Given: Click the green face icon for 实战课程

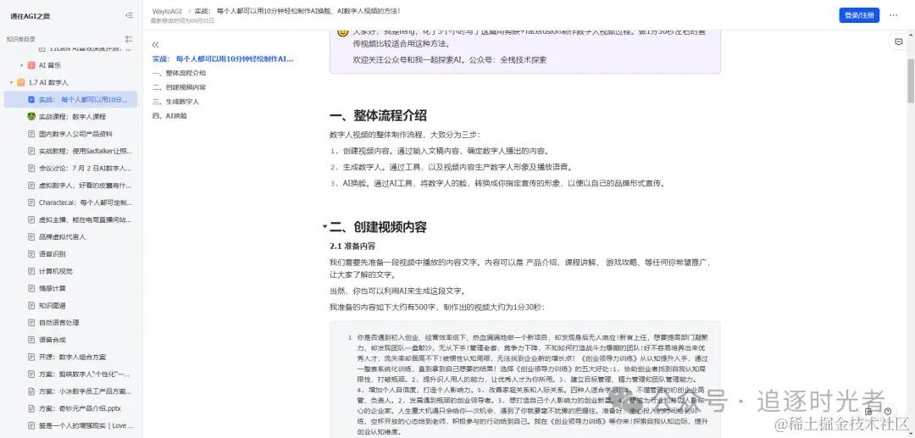Looking at the screenshot, I should [31, 117].
